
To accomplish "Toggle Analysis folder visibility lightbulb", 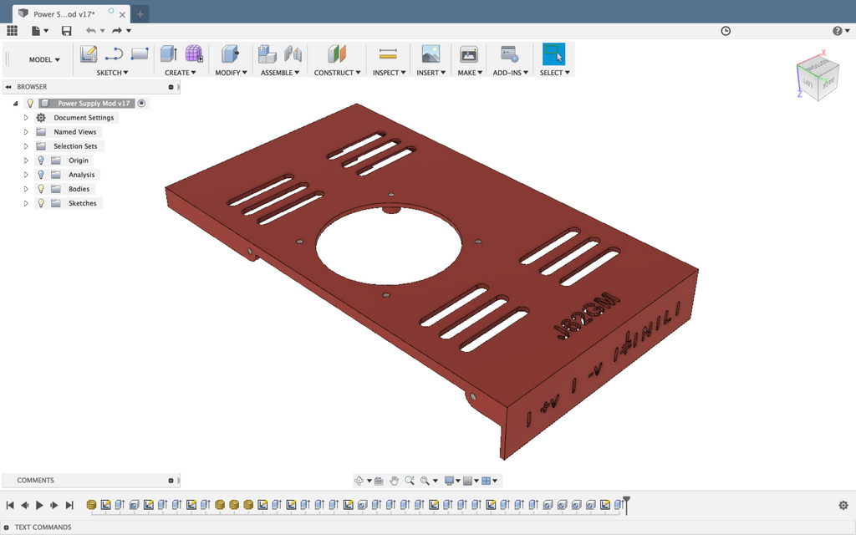I will [x=41, y=175].
